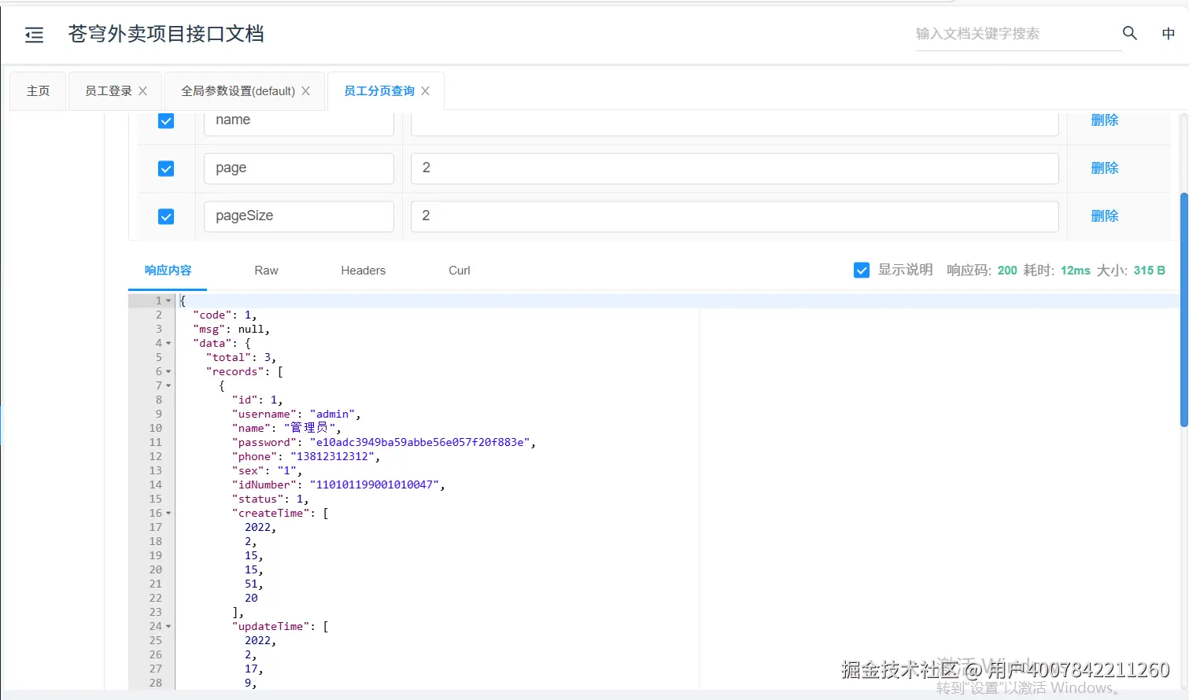Click the document keyword search field
The image size is (1189, 700).
pos(1018,34)
